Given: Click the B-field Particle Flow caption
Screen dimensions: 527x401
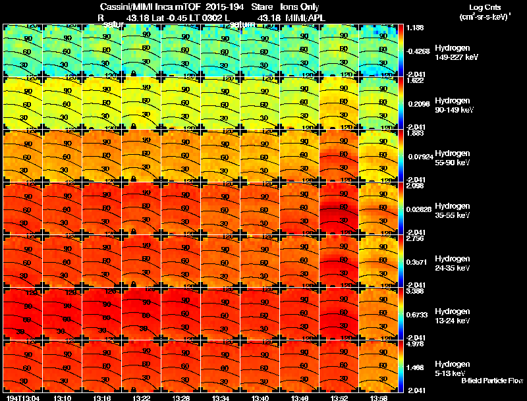Looking at the screenshot, I should coord(492,381).
